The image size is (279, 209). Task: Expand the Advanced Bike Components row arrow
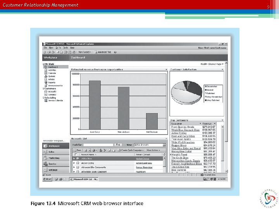tap(74, 167)
